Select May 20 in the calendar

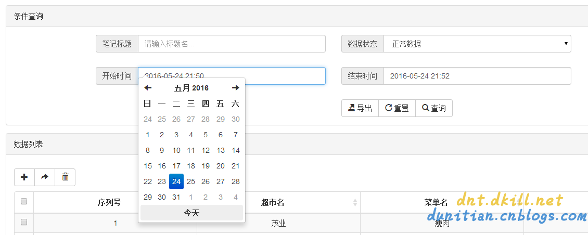[x=221, y=166]
